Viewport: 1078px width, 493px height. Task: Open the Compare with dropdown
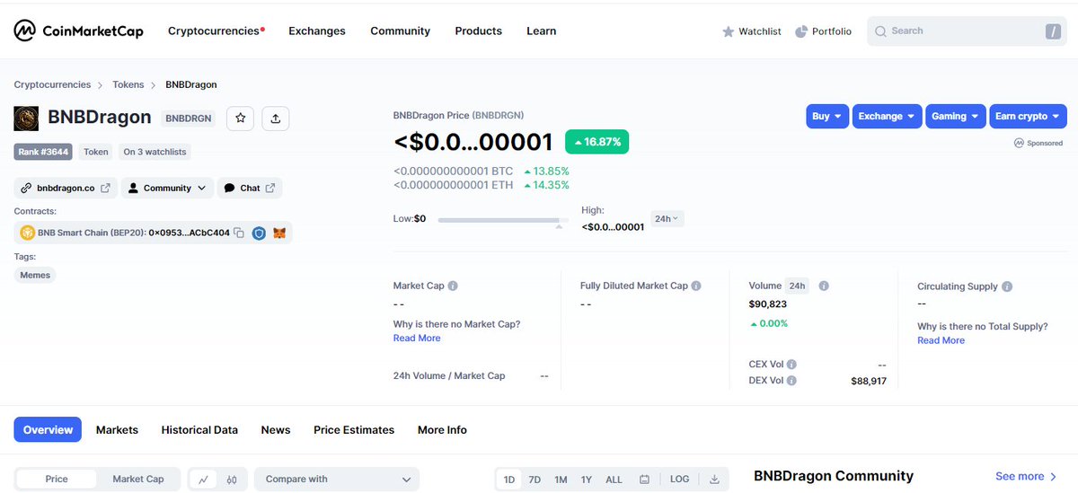point(337,480)
